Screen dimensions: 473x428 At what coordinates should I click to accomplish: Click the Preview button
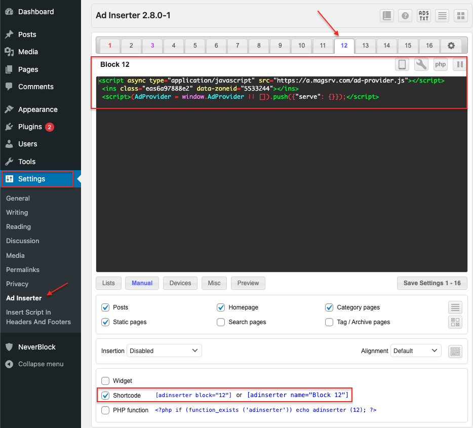[248, 283]
